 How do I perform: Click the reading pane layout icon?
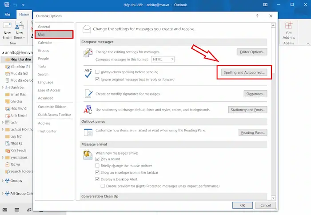pyautogui.click(x=88, y=132)
